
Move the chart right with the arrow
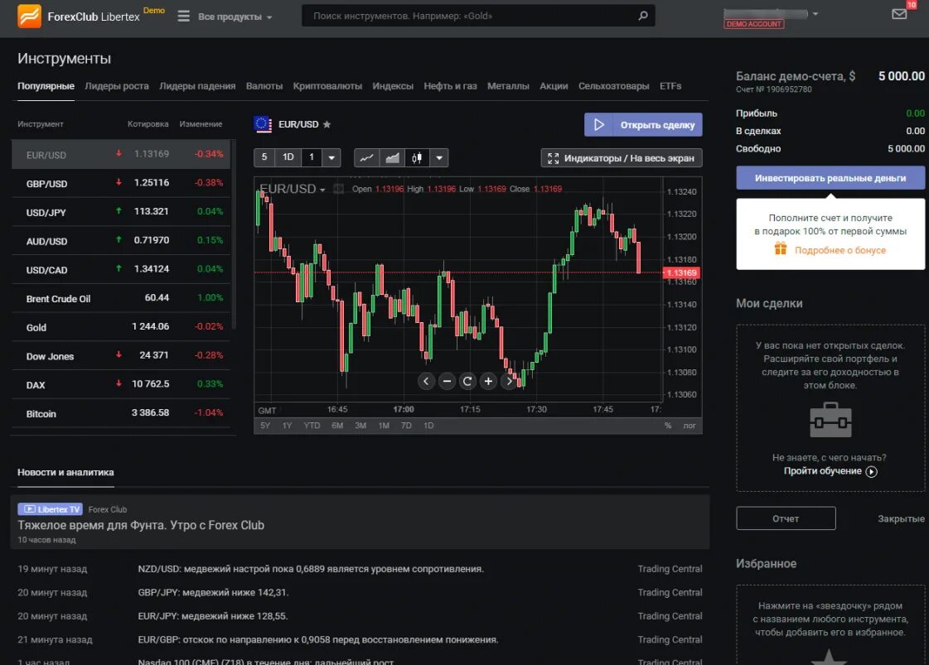(x=509, y=381)
